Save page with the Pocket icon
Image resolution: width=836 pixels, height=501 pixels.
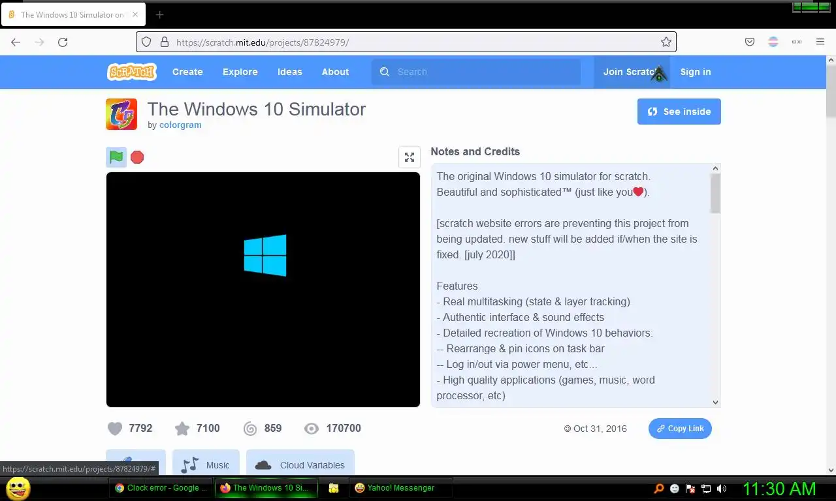click(x=750, y=42)
